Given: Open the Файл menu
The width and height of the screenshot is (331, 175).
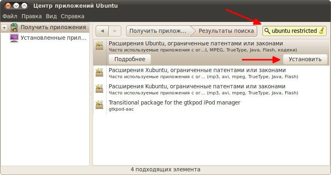Looking at the screenshot, I should click(x=10, y=16).
